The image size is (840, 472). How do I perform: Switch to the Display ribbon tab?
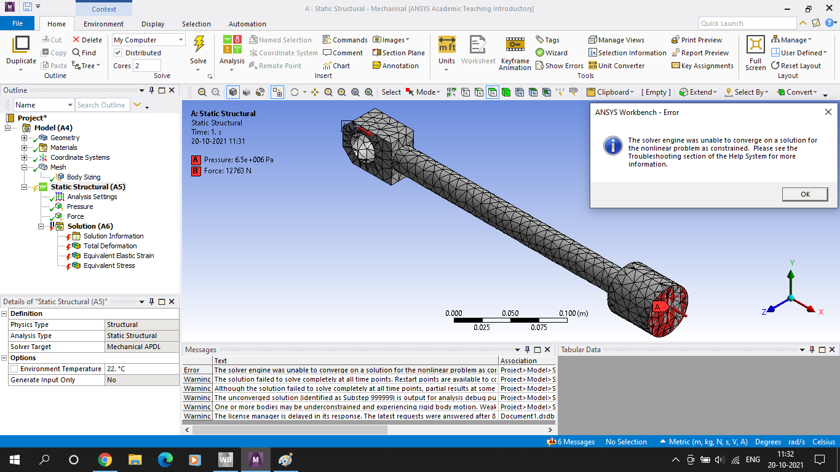(153, 24)
